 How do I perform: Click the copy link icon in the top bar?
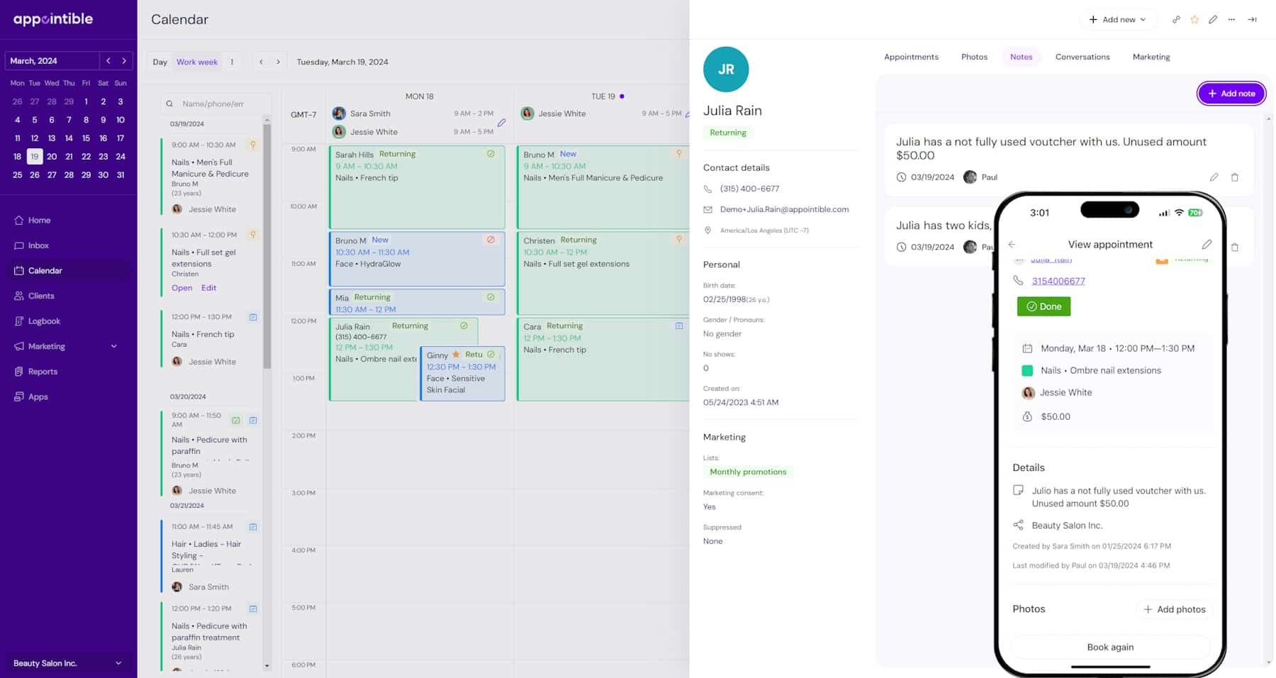pos(1176,20)
